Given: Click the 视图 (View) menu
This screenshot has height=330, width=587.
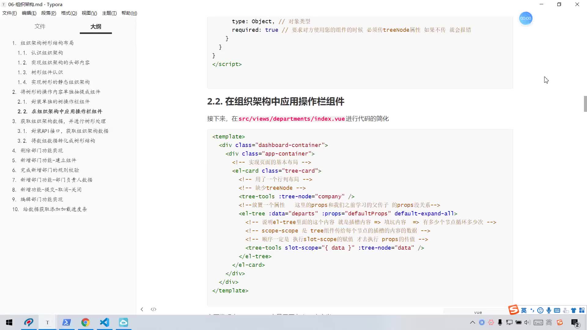Looking at the screenshot, I should (89, 13).
